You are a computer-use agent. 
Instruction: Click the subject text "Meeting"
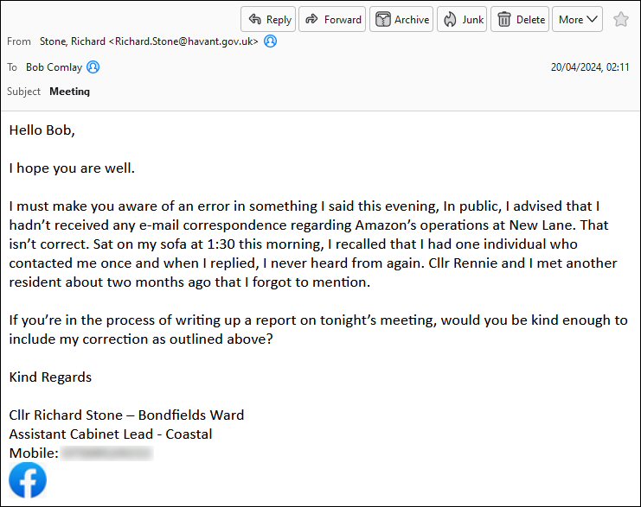click(x=69, y=92)
